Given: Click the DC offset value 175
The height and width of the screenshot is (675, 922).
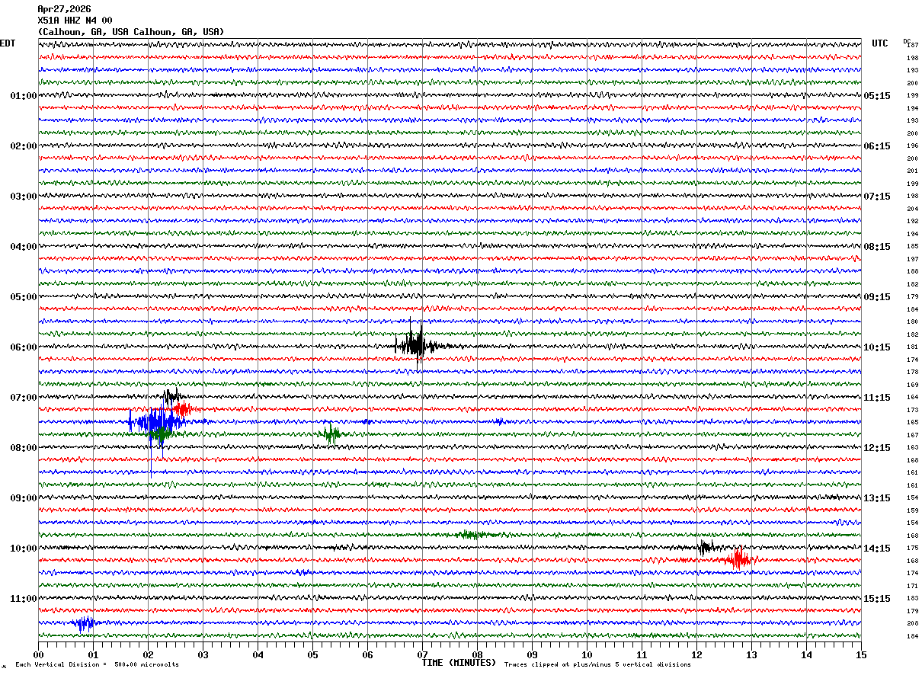Looking at the screenshot, I should [x=912, y=548].
